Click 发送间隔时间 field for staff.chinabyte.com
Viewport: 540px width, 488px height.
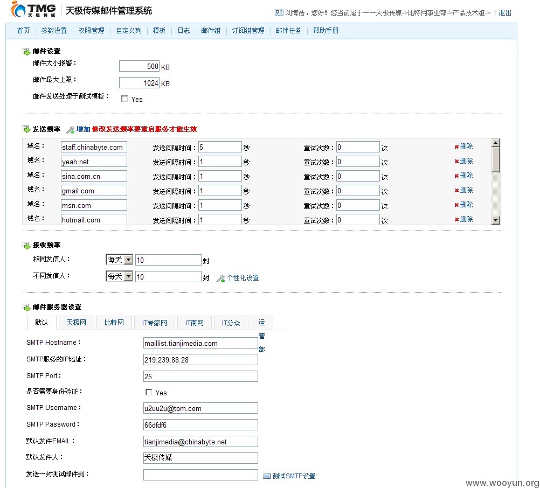[220, 147]
